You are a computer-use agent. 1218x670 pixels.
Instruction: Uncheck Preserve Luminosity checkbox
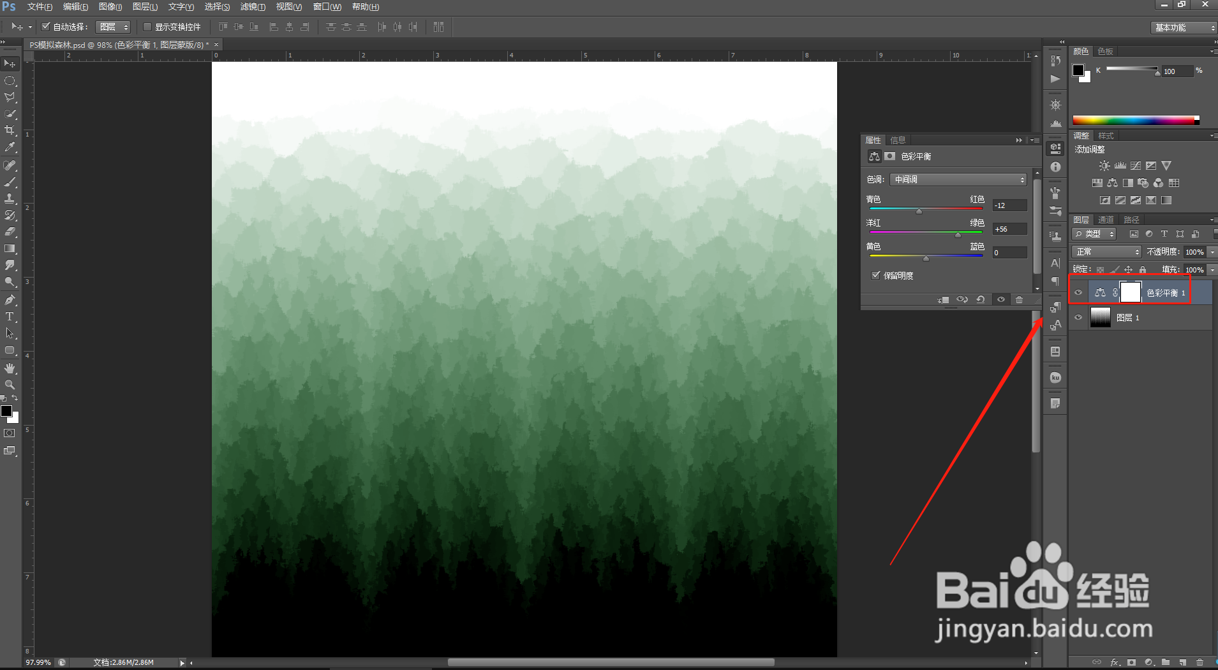click(x=876, y=276)
